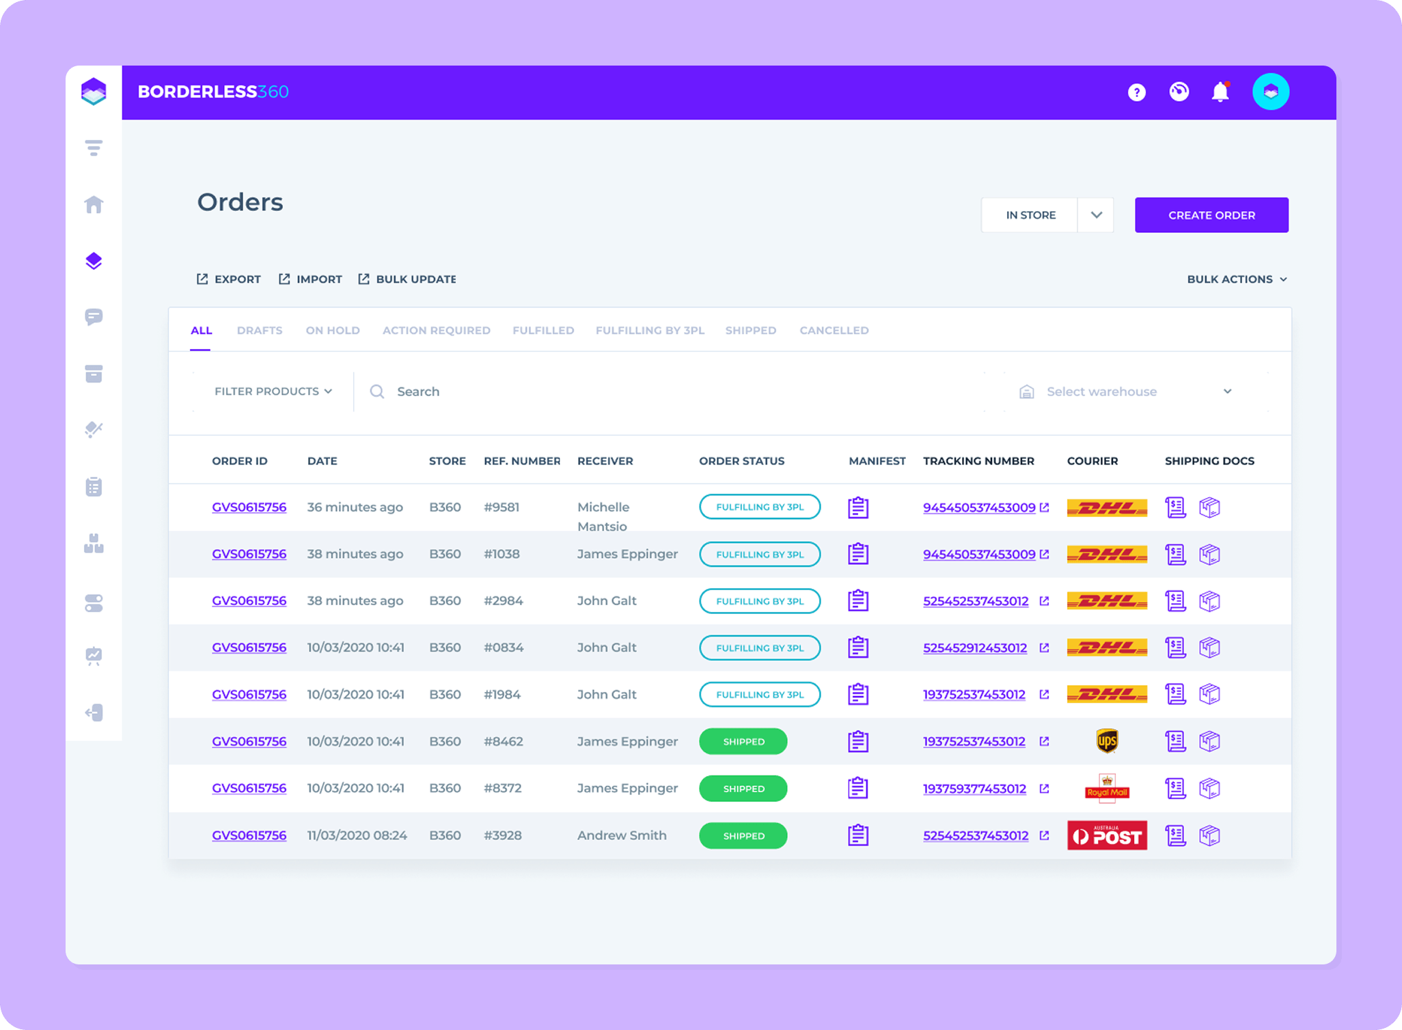This screenshot has height=1030, width=1402.
Task: Open shipping docs invoice icon for Andrew Smith's order
Action: (1176, 835)
